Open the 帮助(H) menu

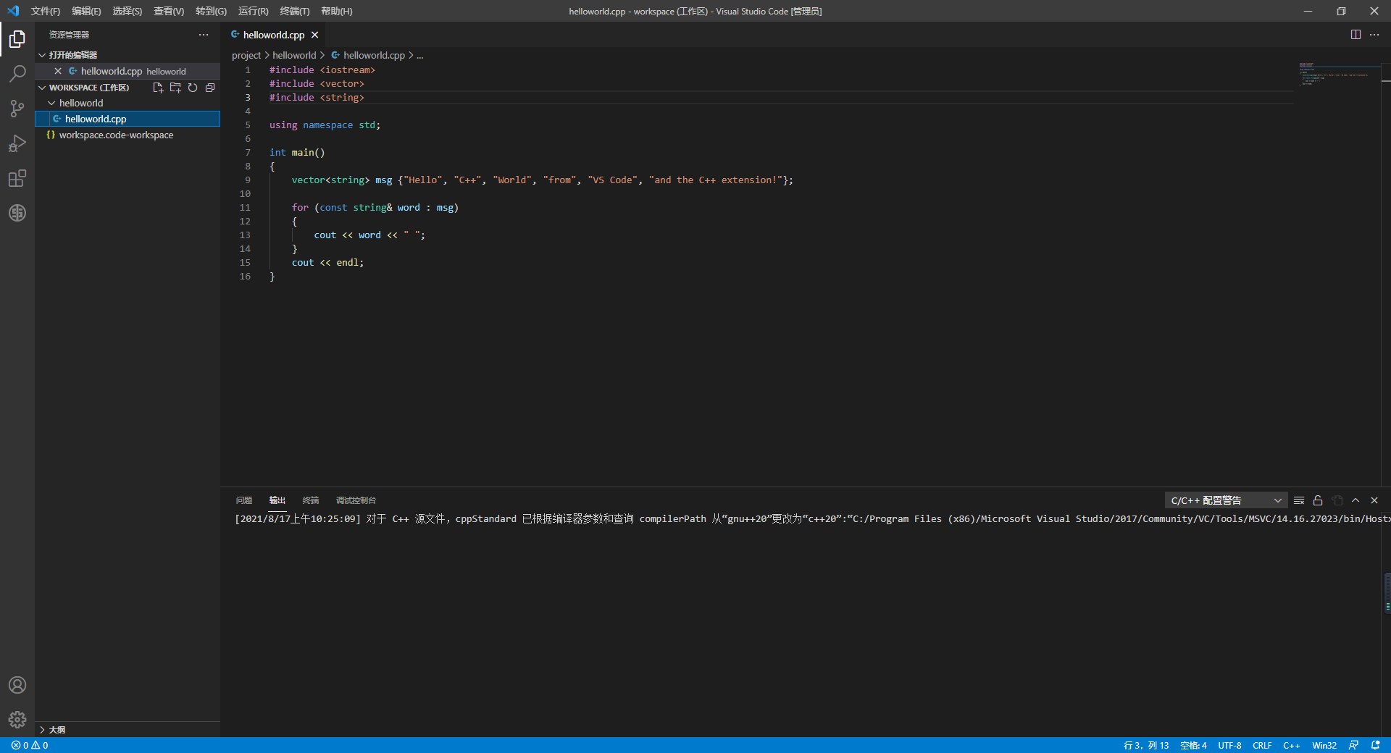pyautogui.click(x=337, y=11)
